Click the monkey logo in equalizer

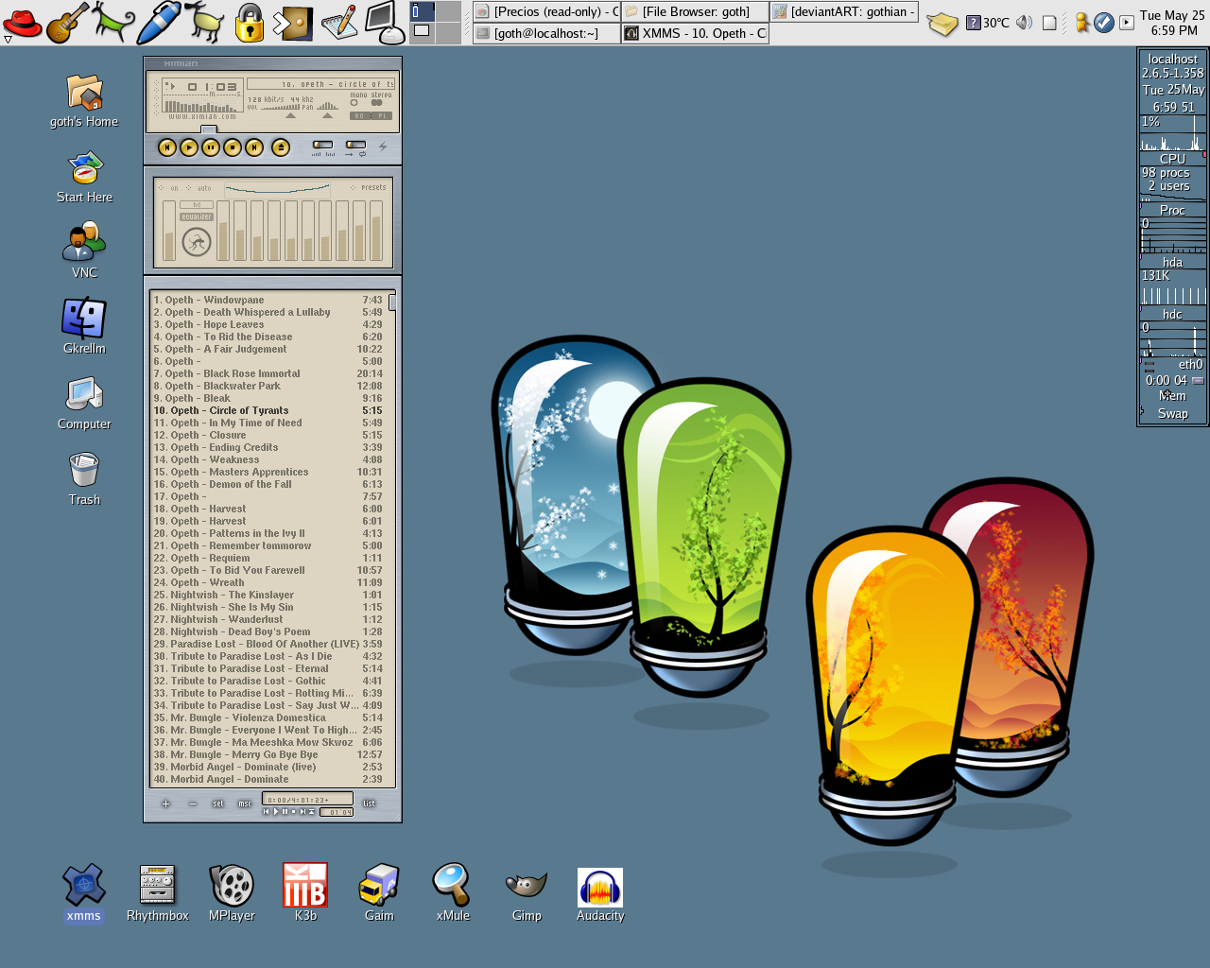point(197,243)
